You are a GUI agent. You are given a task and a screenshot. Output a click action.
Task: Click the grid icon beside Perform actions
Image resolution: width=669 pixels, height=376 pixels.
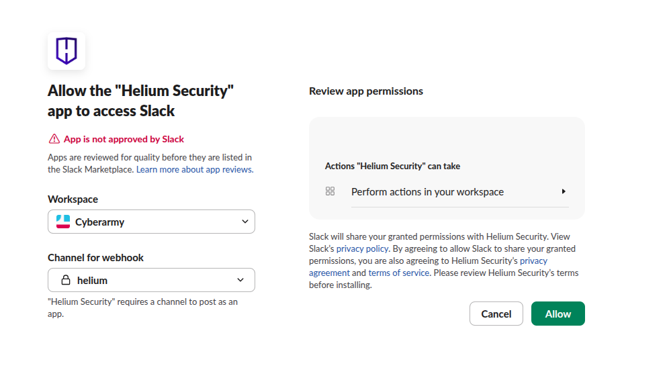330,191
